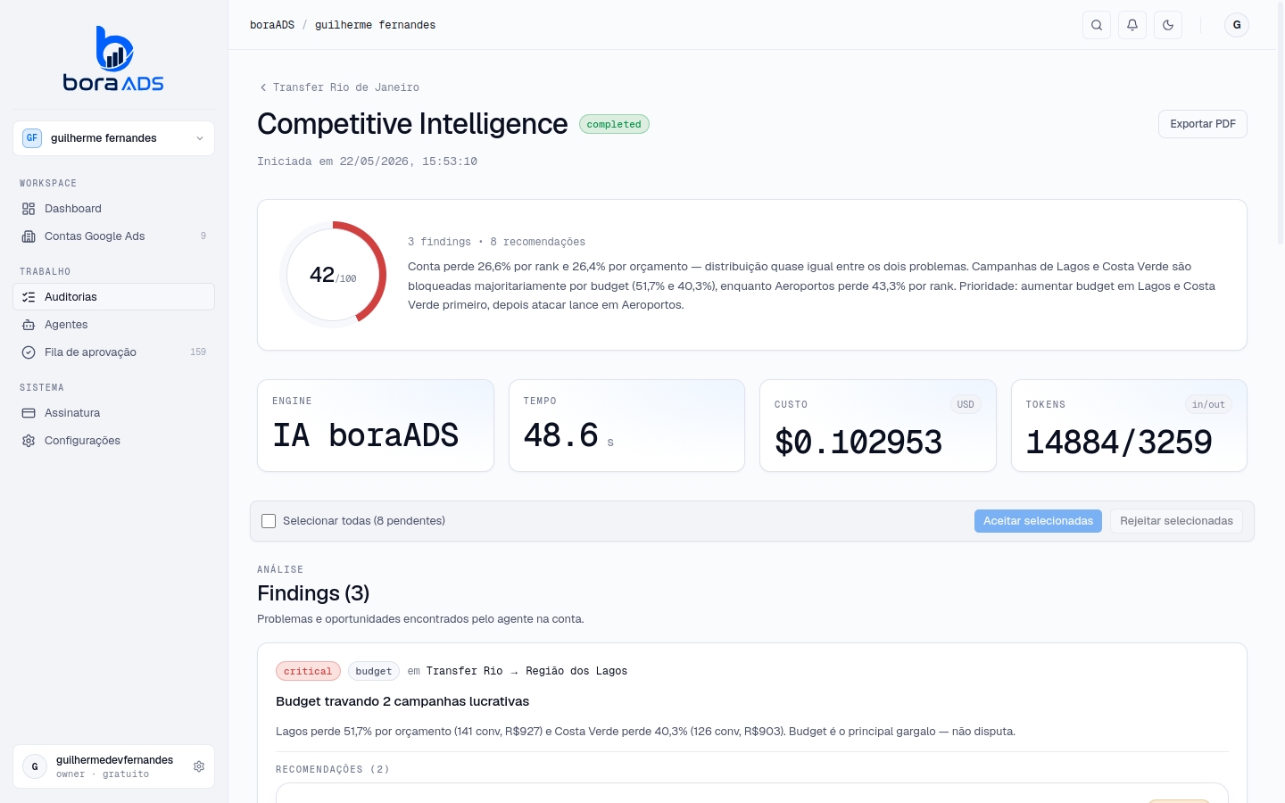Click the boraADS logo
The width and height of the screenshot is (1285, 803).
113,59
